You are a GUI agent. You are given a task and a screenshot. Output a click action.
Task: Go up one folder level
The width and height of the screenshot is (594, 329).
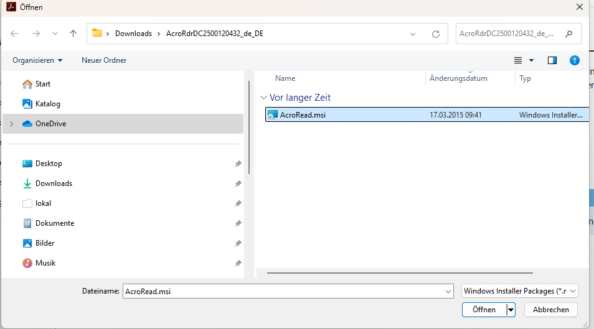coord(73,34)
